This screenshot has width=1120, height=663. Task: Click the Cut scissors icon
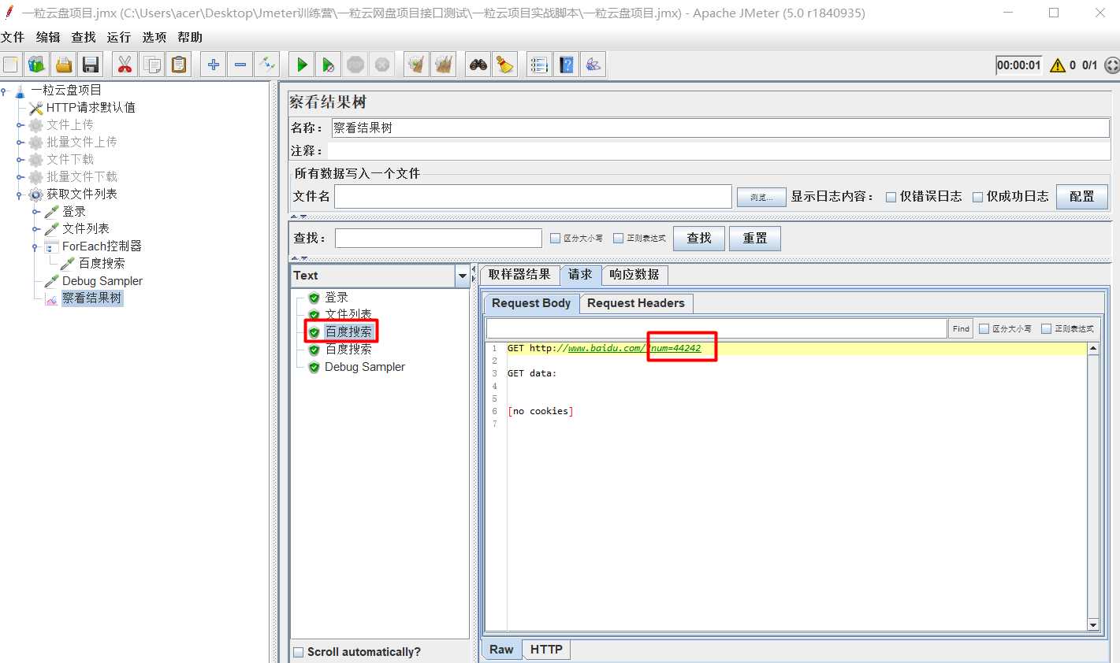pyautogui.click(x=125, y=65)
